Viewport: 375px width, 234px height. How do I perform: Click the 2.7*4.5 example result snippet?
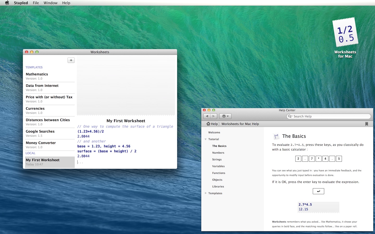pyautogui.click(x=318, y=207)
